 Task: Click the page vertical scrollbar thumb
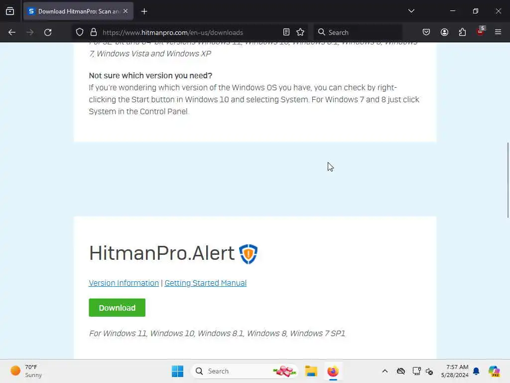(x=508, y=180)
